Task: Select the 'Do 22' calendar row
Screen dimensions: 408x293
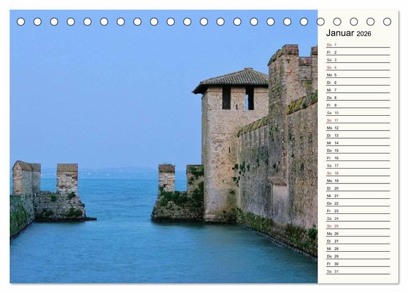Action: (x=358, y=203)
